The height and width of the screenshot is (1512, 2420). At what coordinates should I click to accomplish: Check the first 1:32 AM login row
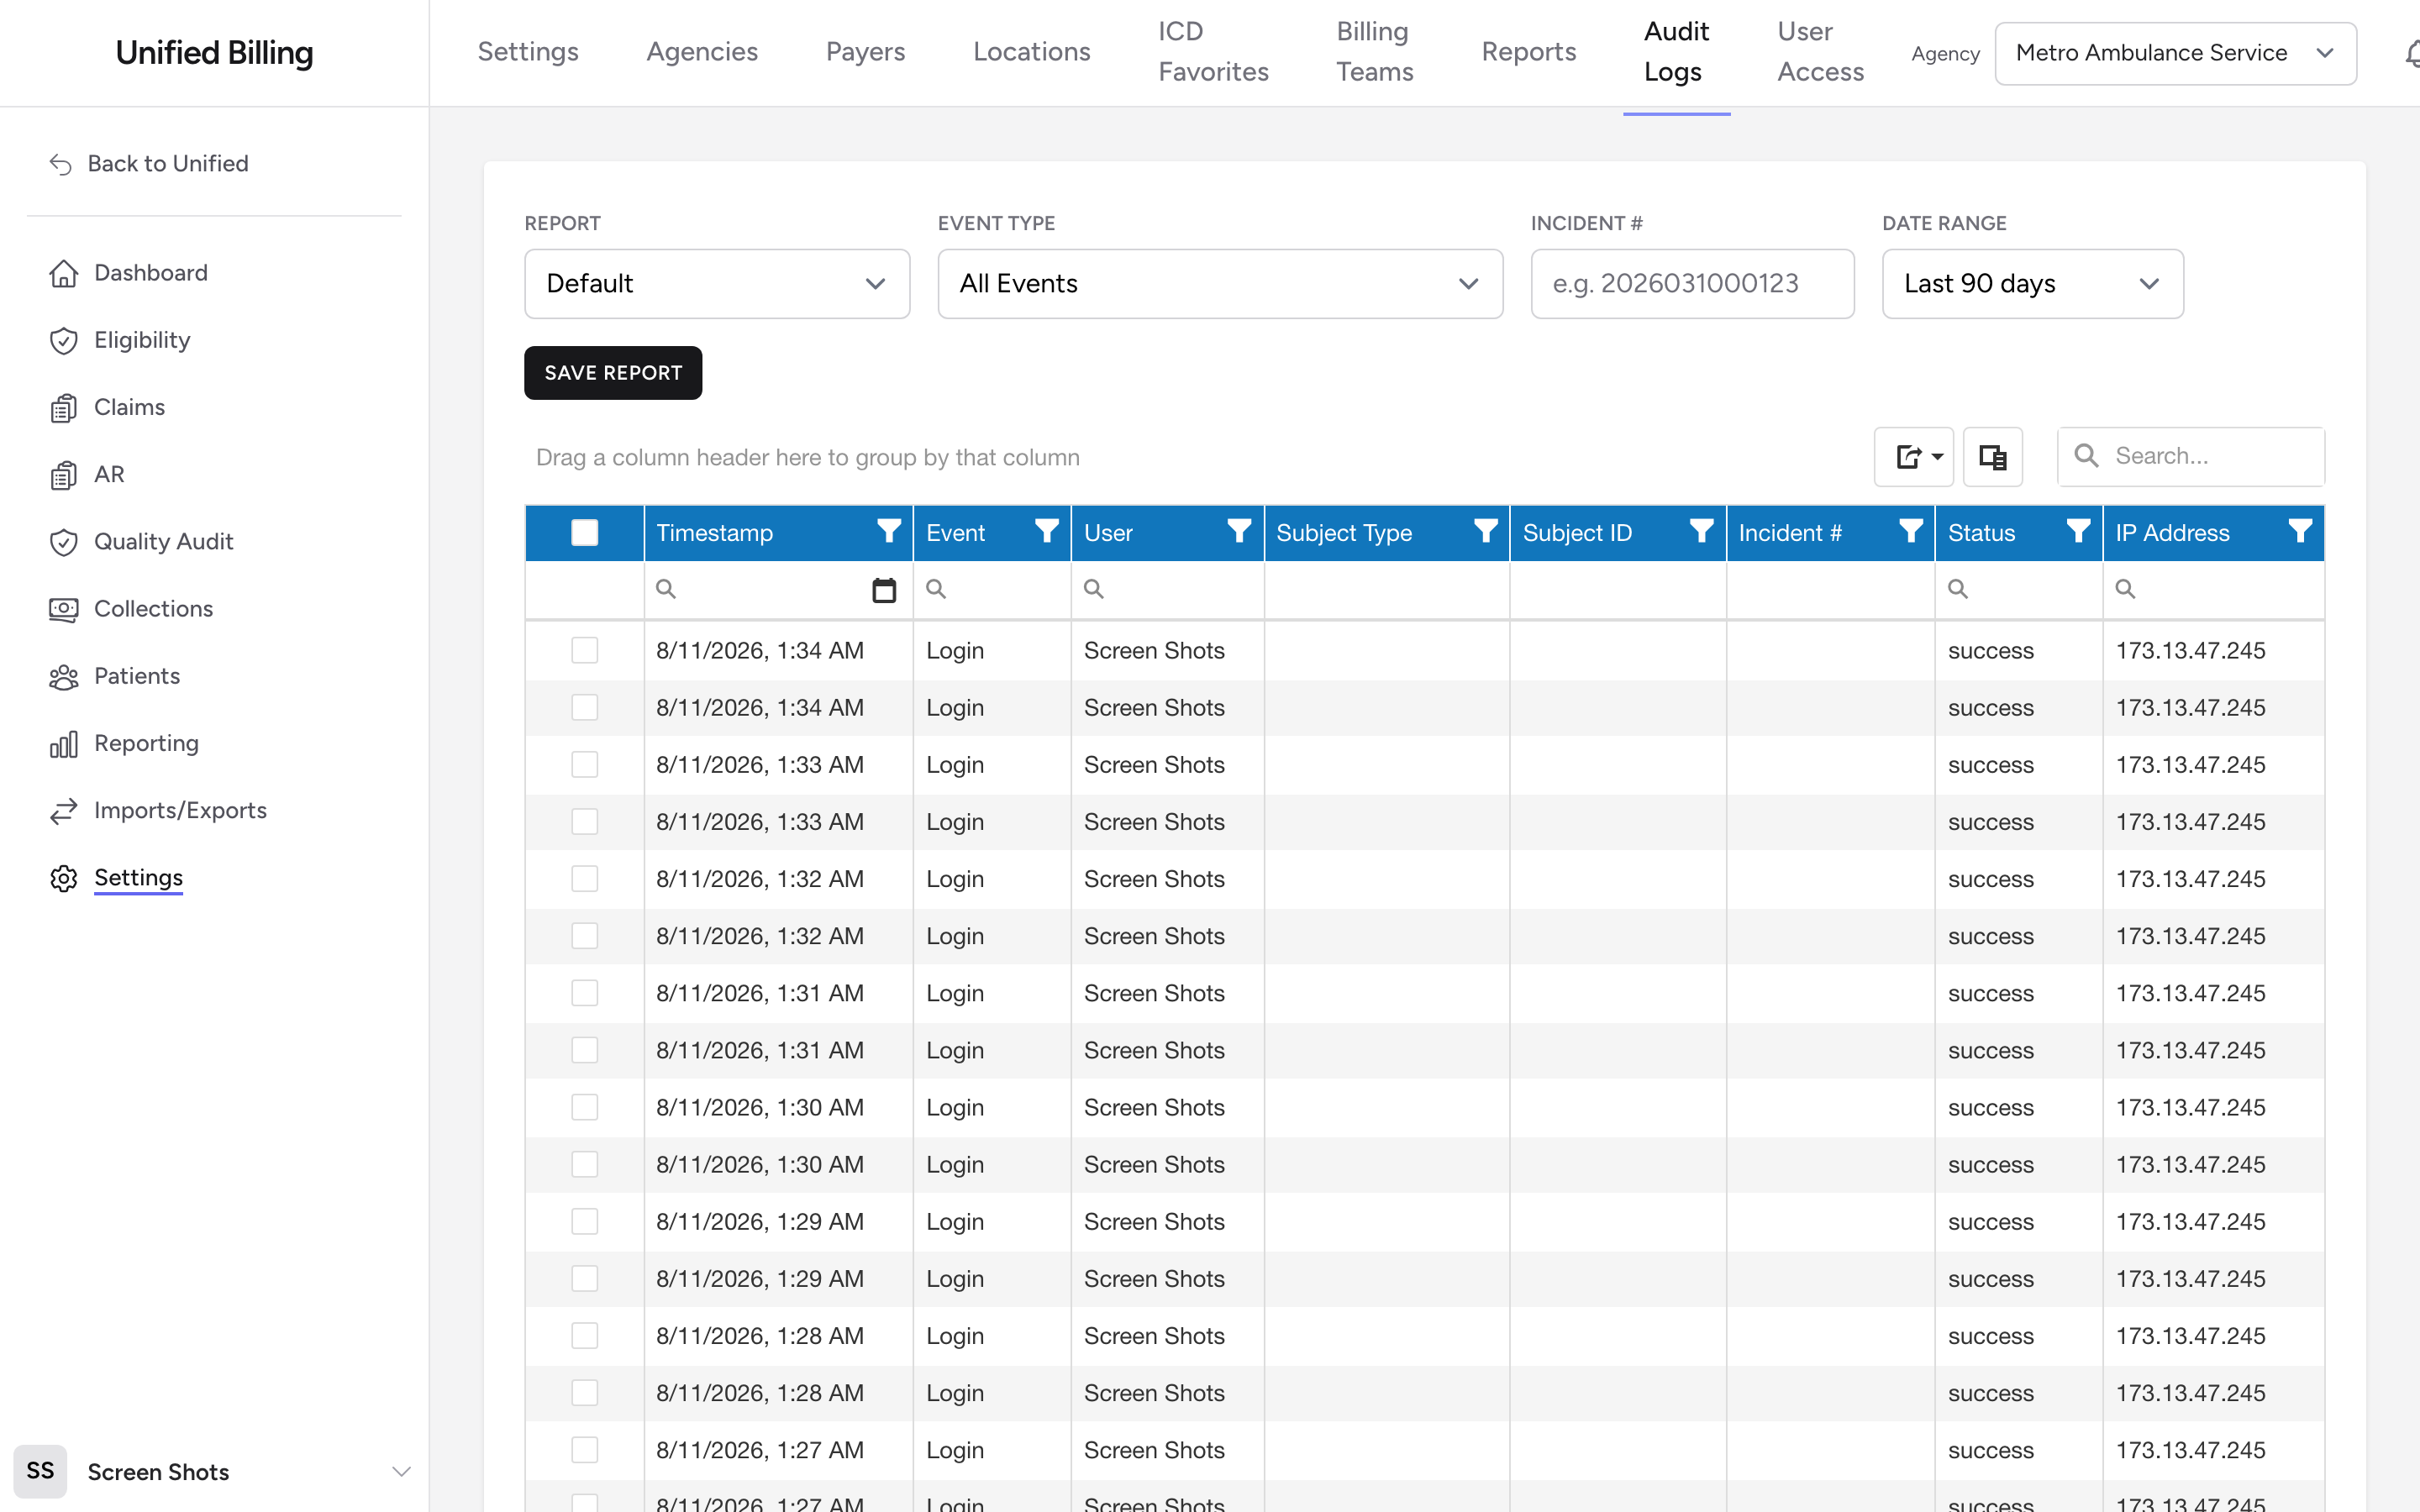point(585,878)
